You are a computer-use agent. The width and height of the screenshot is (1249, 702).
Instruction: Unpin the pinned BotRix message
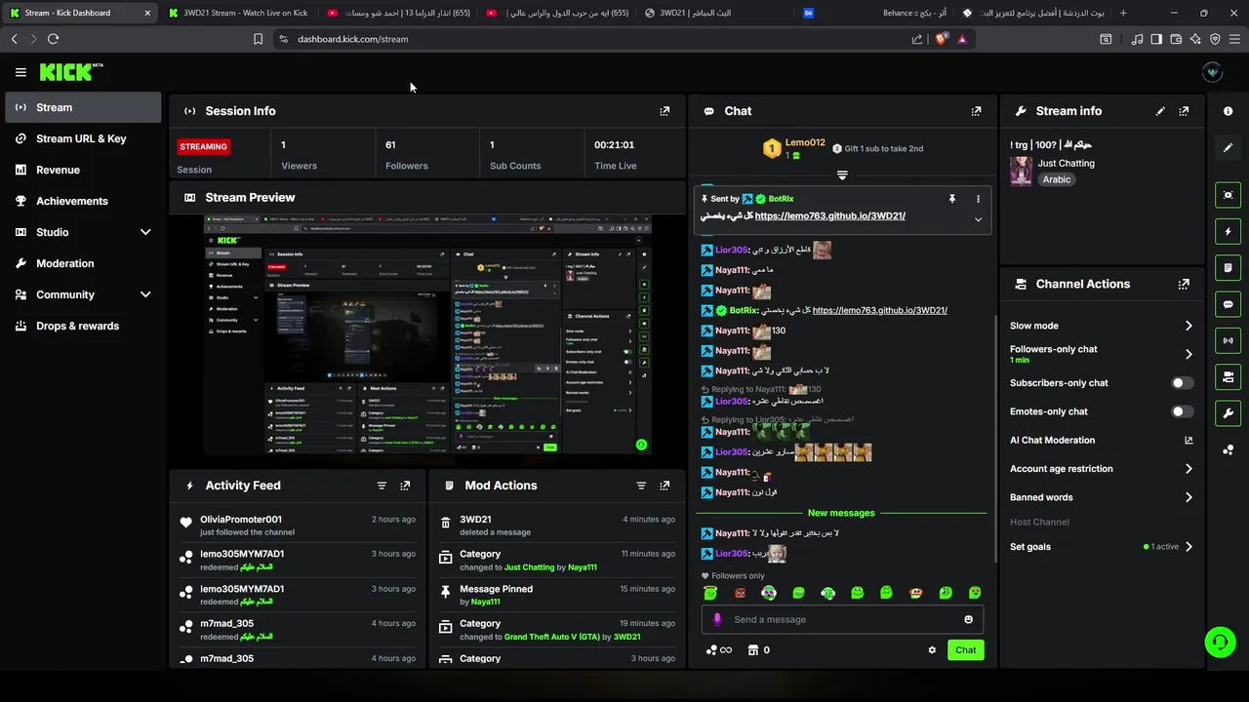[952, 199]
